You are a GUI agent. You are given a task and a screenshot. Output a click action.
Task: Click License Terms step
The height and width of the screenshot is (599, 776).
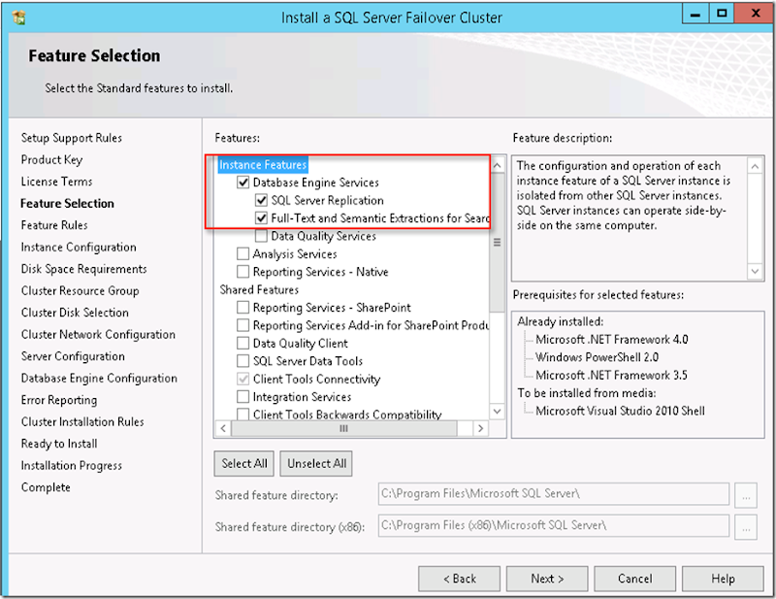pyautogui.click(x=56, y=182)
